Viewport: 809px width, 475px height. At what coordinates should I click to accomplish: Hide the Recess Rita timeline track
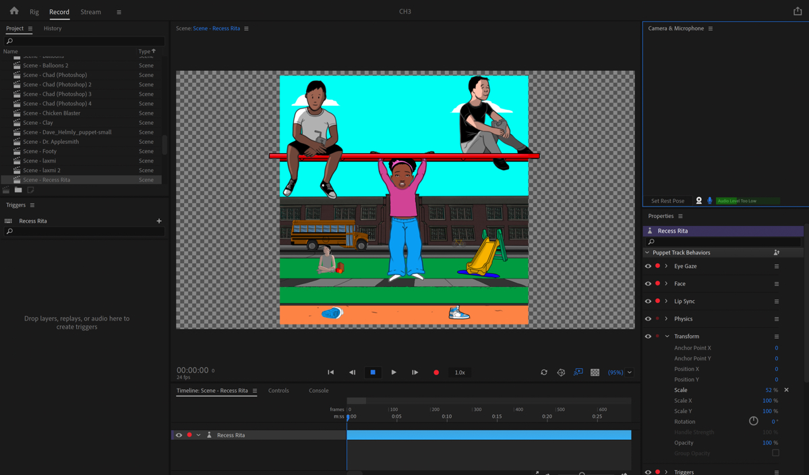[179, 435]
